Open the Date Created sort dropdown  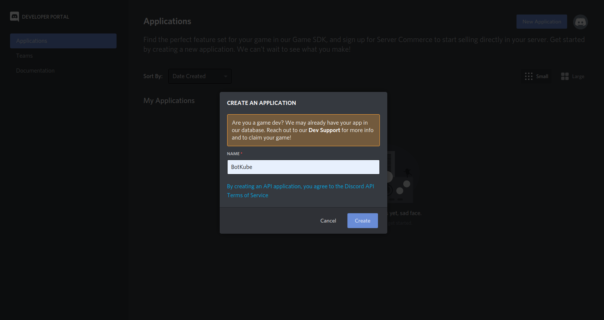[200, 76]
